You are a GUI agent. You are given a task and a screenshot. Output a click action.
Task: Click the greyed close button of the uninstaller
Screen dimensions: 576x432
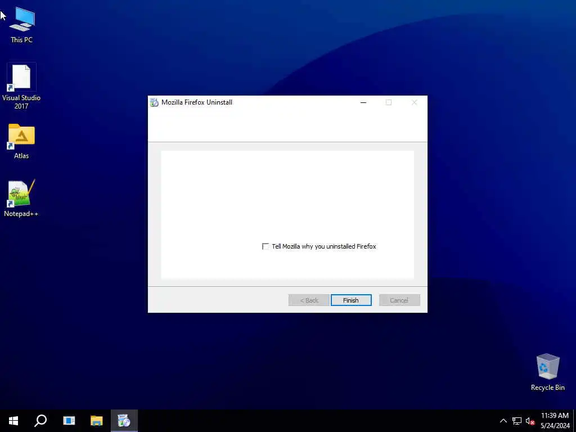pyautogui.click(x=415, y=102)
